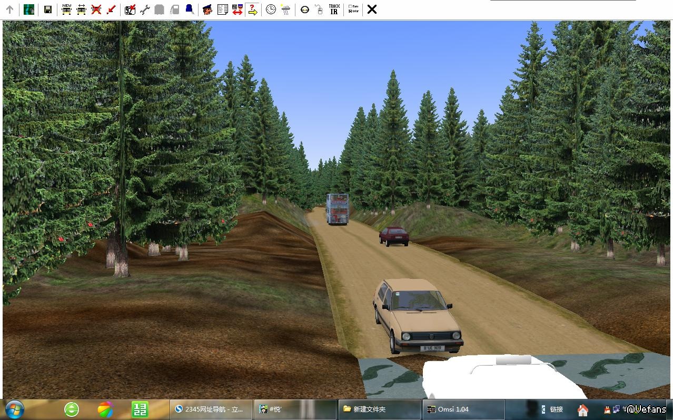
Task: Click the green circular taskbar icon
Action: tap(72, 409)
